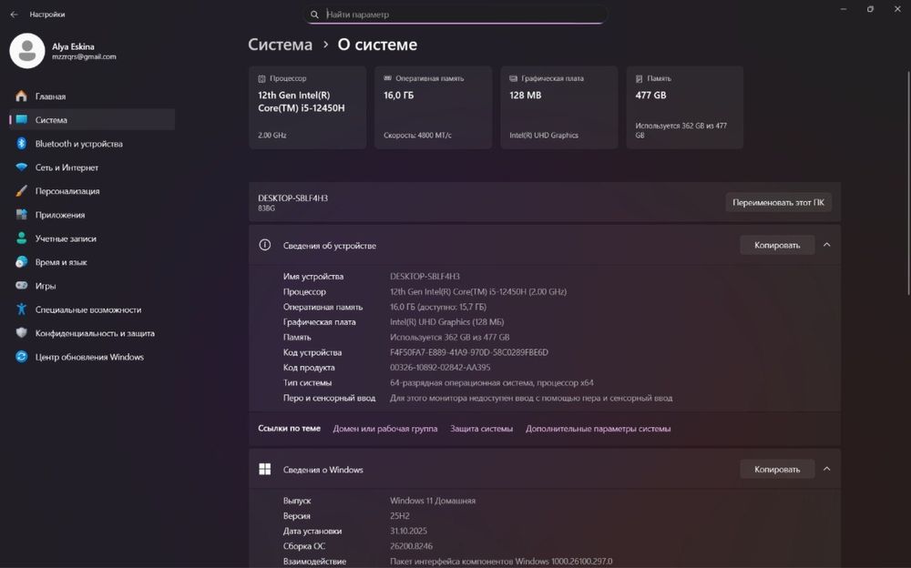The width and height of the screenshot is (911, 568).
Task: Click the Оперативная память card icon
Action: (387, 78)
